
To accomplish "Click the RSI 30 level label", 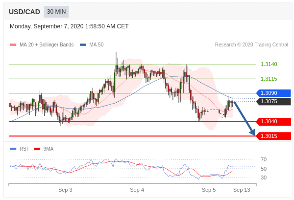I will pyautogui.click(x=264, y=178).
